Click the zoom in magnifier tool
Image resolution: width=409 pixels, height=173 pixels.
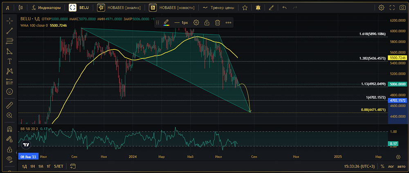[x=9, y=115]
